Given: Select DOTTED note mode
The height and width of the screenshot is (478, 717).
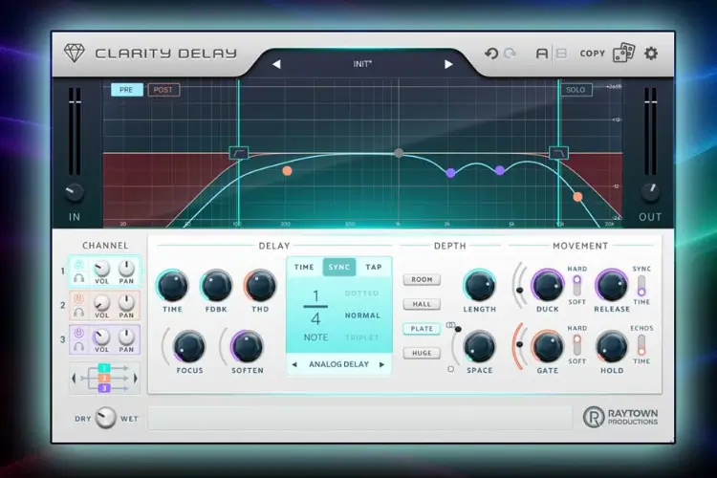Looking at the screenshot, I should point(362,293).
